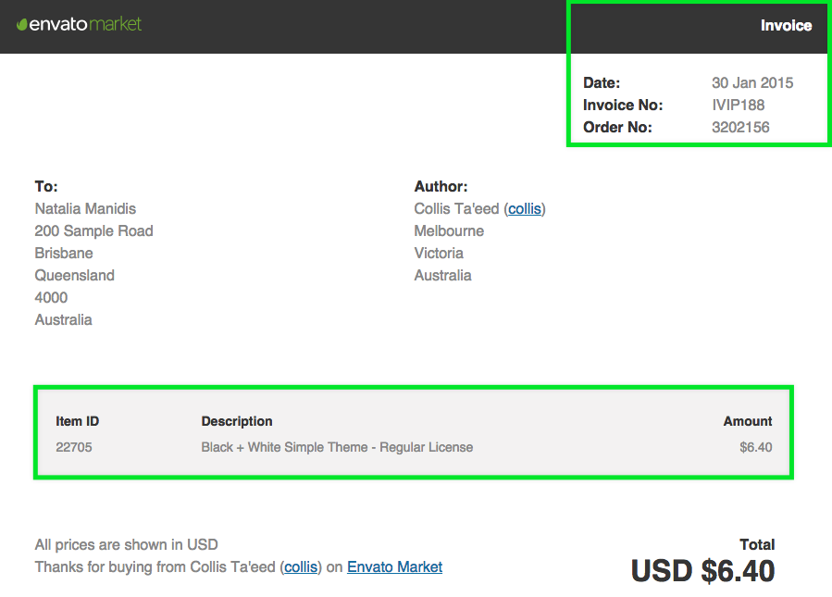Click the All prices are shown in USD note
832x597 pixels.
126,545
